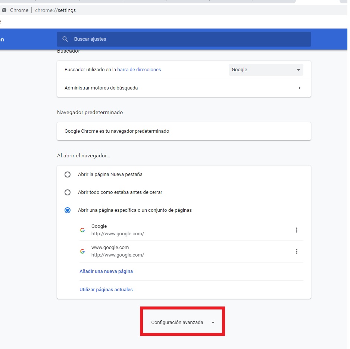Click the favicon beside www.google.com entry
This screenshot has height=349, width=350.
pos(82,251)
